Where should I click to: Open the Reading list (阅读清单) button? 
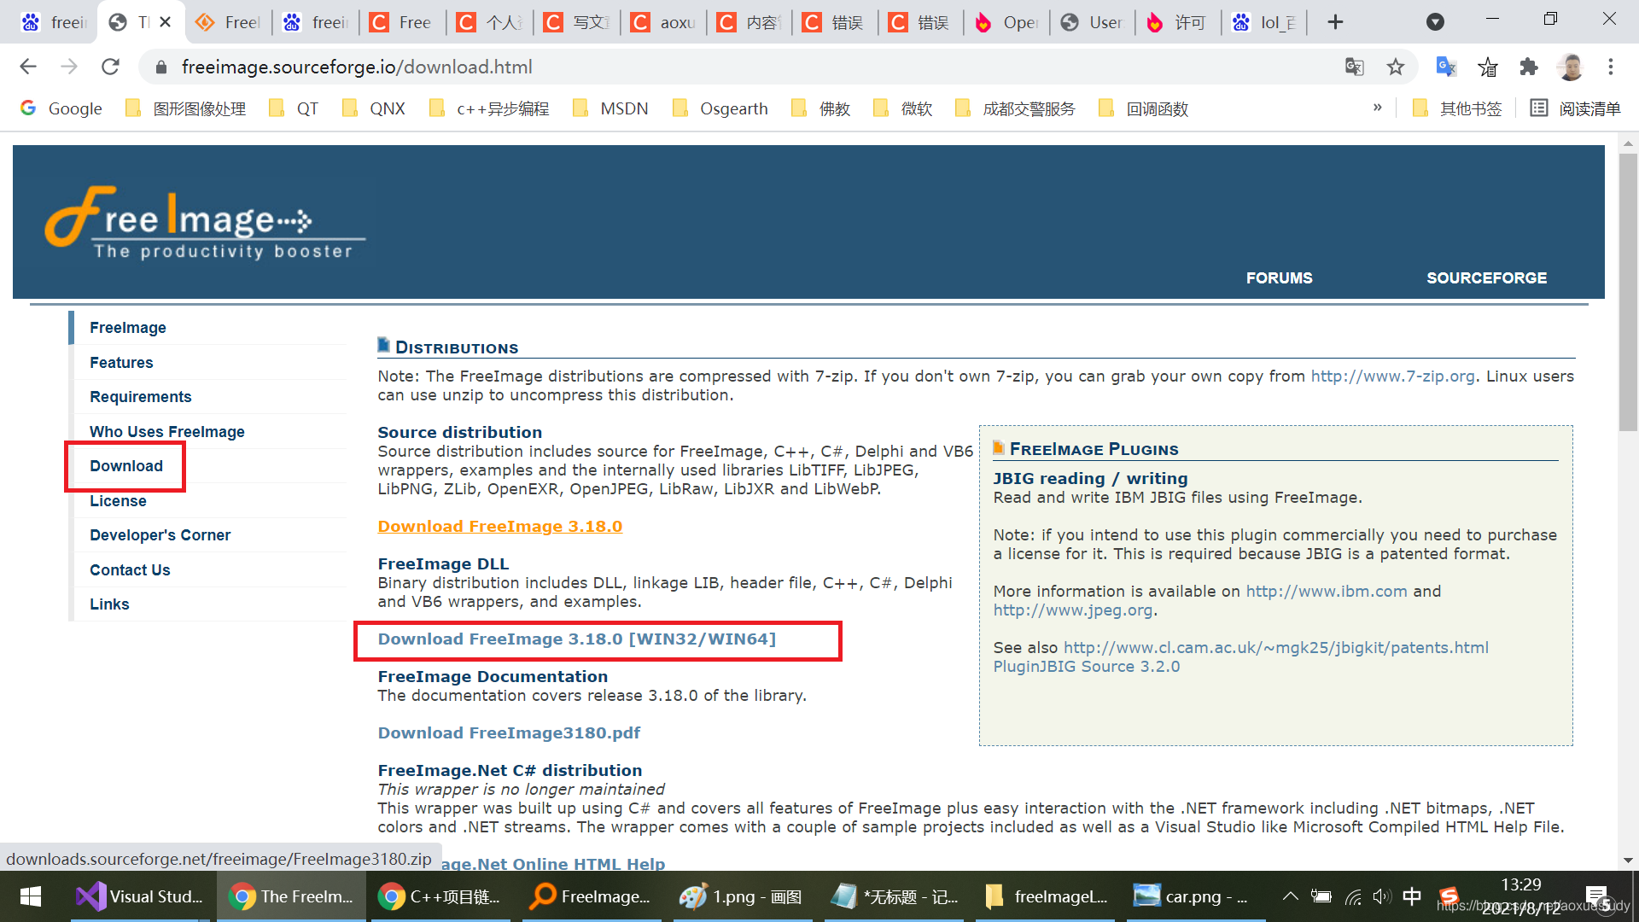(1575, 108)
